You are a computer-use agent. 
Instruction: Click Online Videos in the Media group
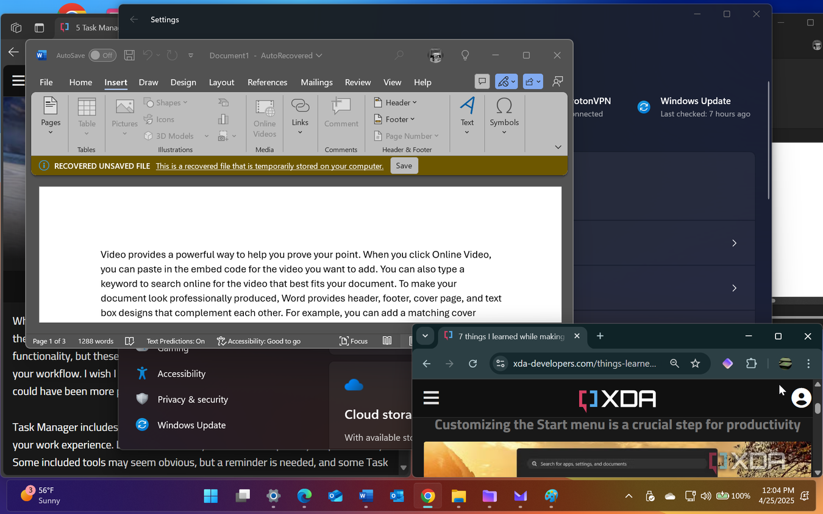coord(265,119)
